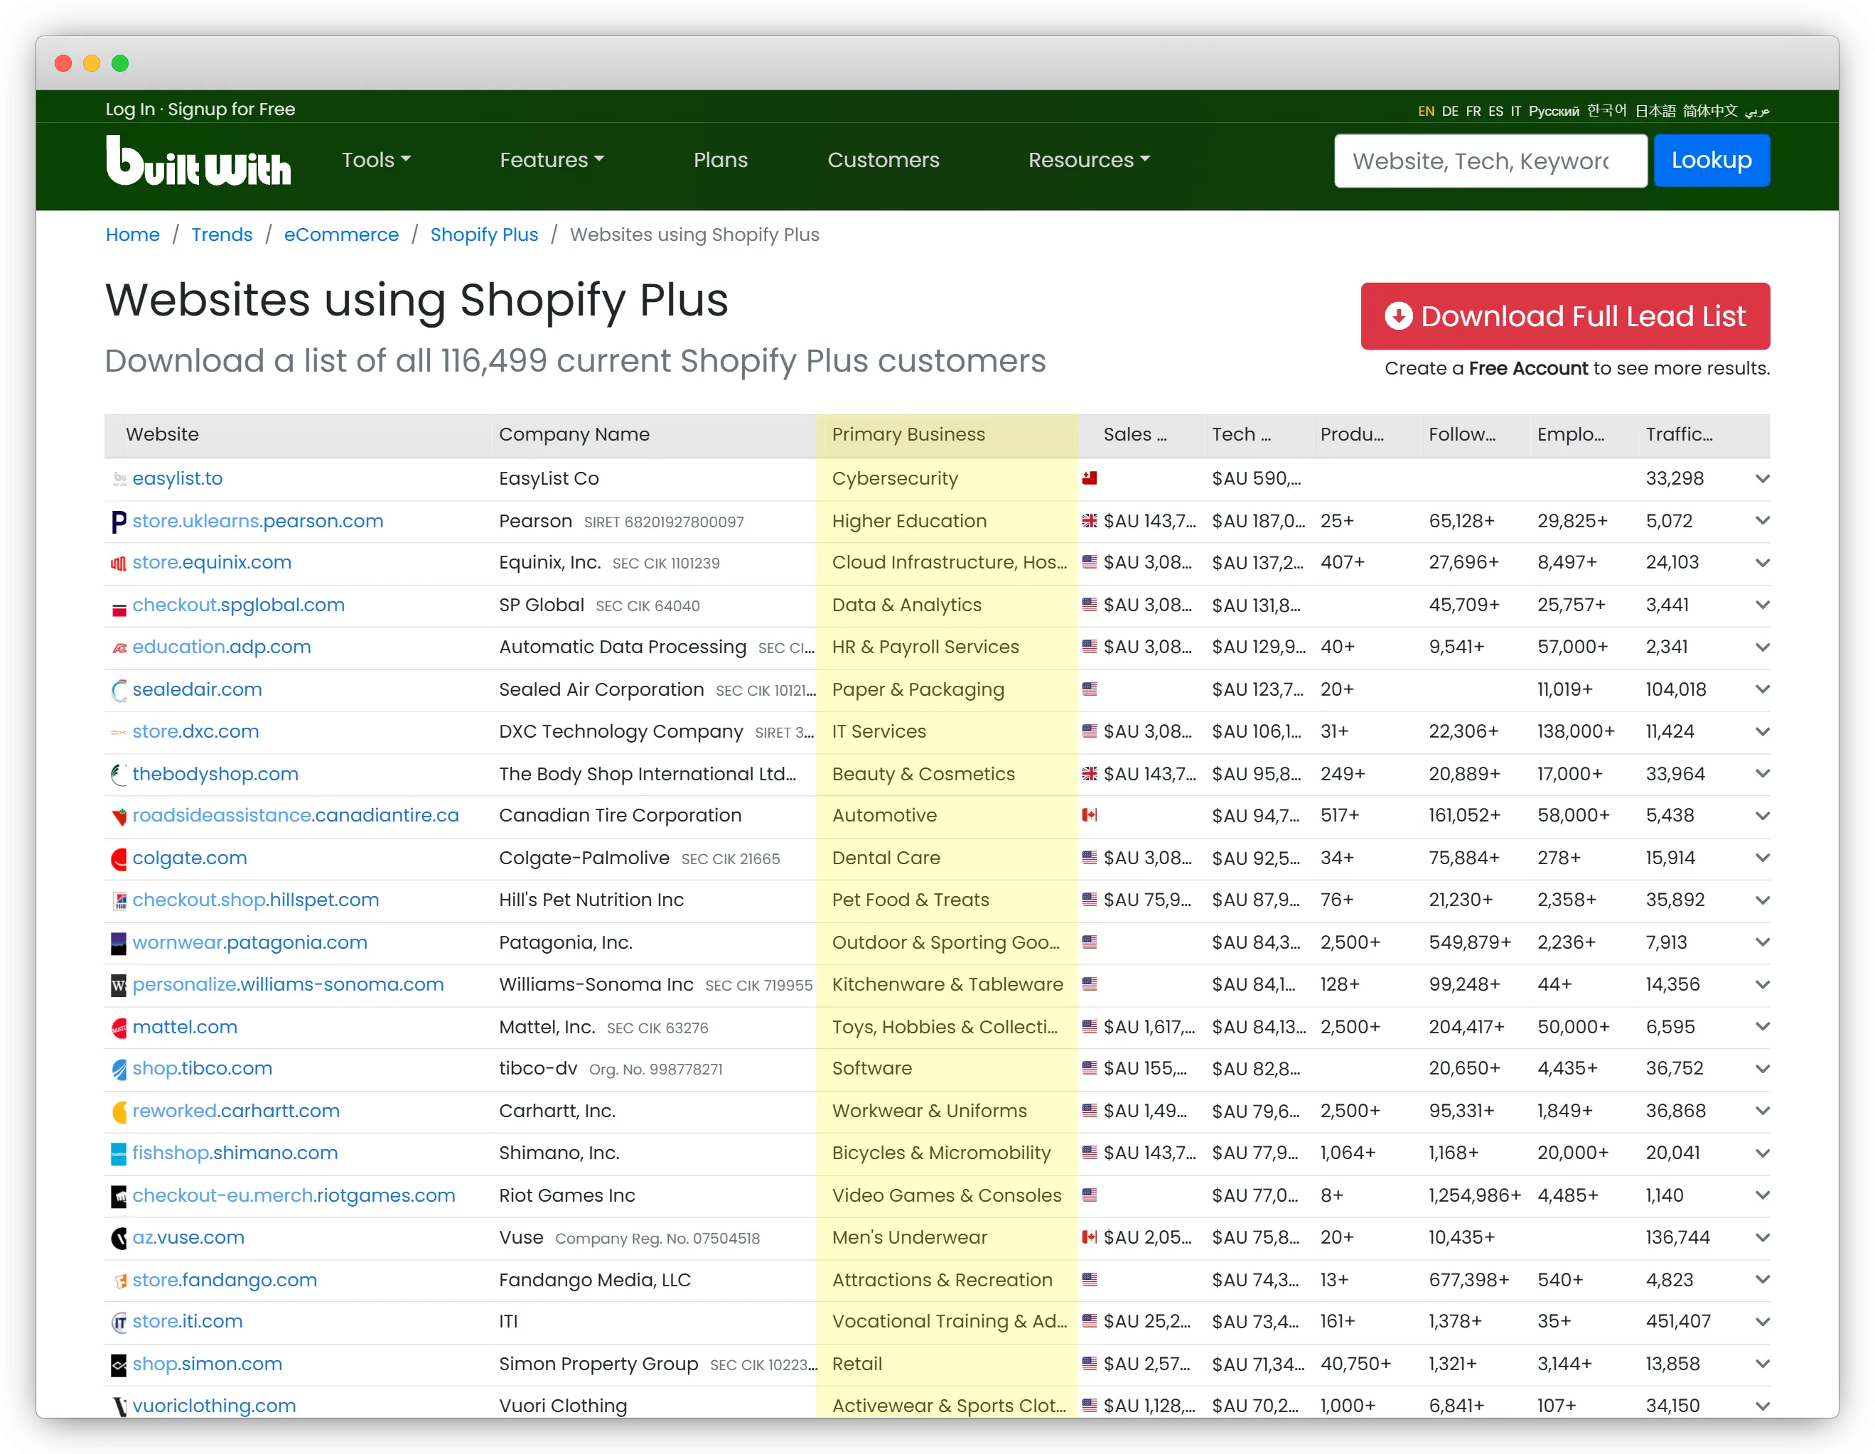Click the Canadian Tire favicon beside roadsideassistance.canadiantire.ca

pos(119,817)
